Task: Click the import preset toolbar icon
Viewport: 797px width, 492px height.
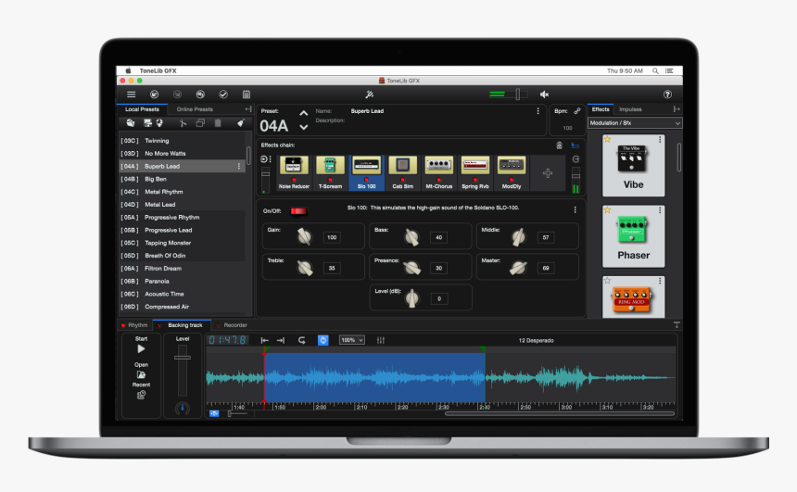Action: pyautogui.click(x=154, y=95)
